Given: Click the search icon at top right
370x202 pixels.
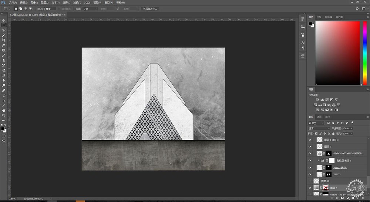Looking at the screenshot, I should (357, 9).
